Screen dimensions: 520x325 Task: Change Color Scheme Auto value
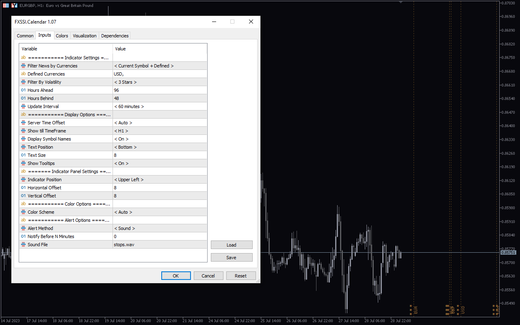pyautogui.click(x=160, y=212)
